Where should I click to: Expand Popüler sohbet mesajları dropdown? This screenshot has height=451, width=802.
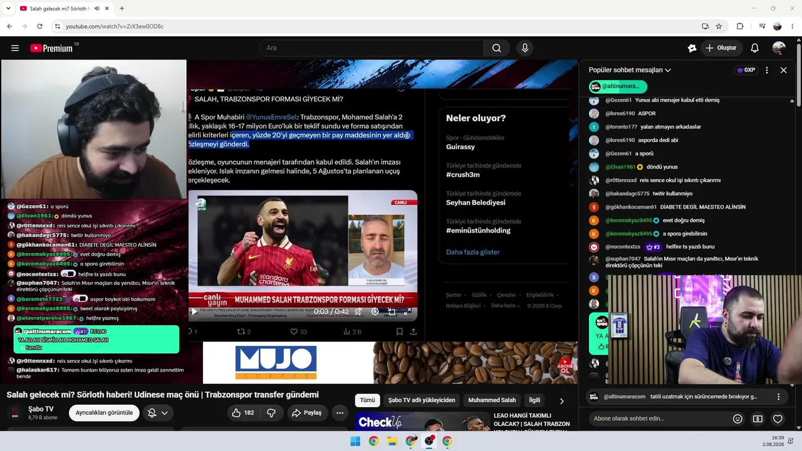(x=630, y=70)
